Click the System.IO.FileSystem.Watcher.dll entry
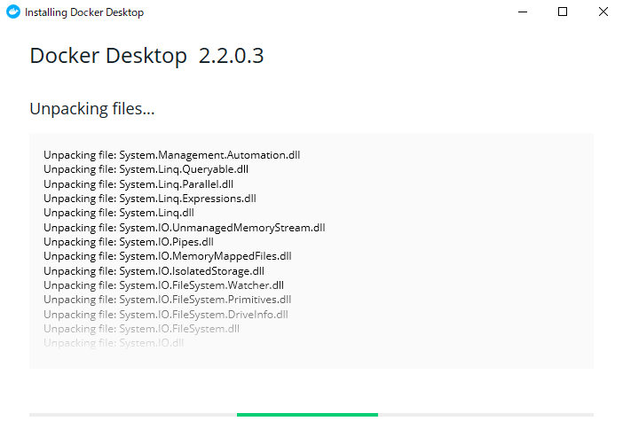This screenshot has height=429, width=623. pos(163,285)
